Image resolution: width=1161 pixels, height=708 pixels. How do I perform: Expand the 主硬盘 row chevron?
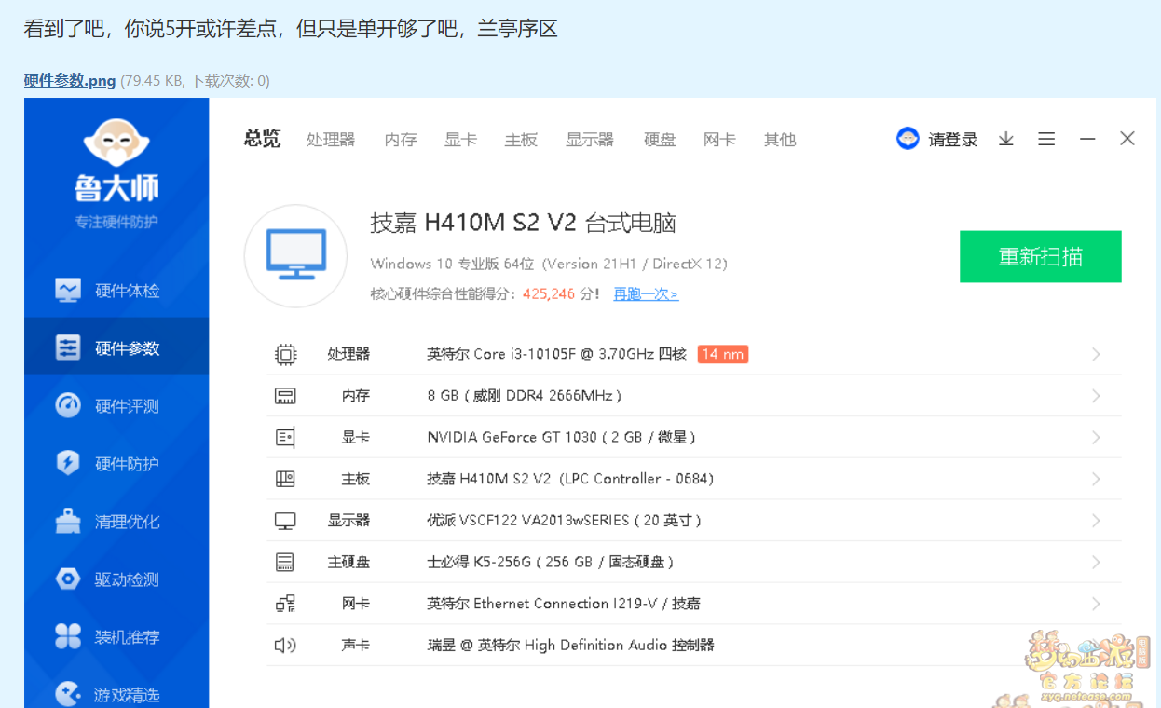[x=1097, y=562]
